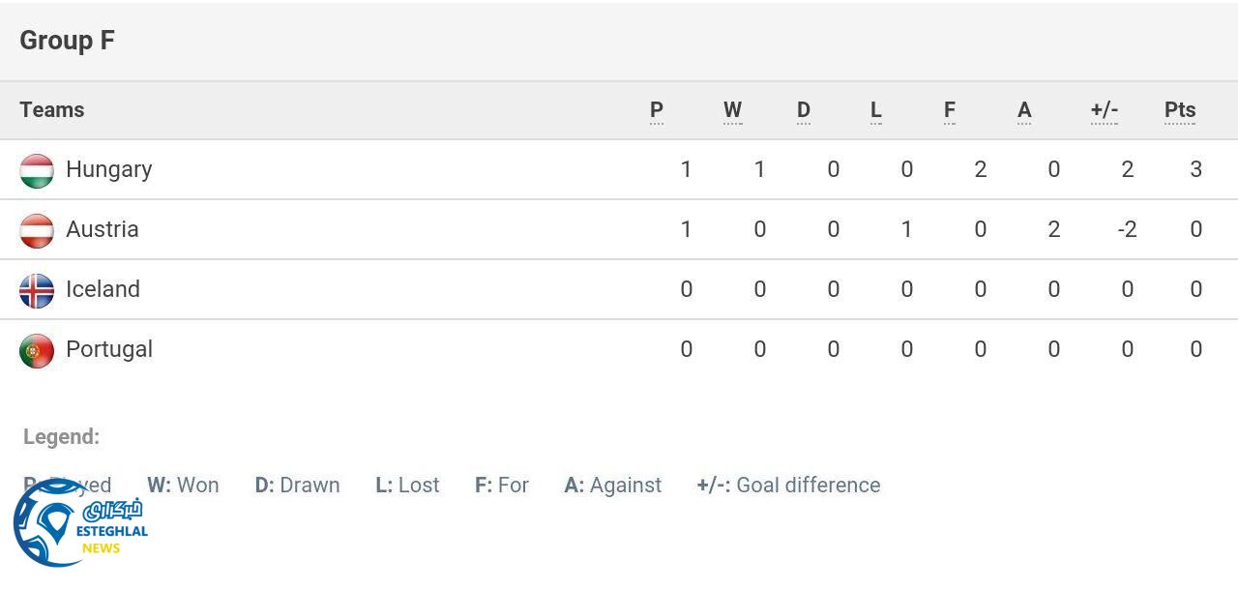The width and height of the screenshot is (1238, 590).
Task: Sort table by Lost column
Action: 875,110
